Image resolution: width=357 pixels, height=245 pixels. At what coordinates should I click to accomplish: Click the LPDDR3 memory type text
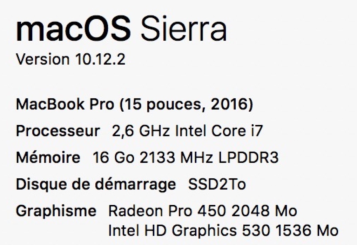(x=248, y=157)
